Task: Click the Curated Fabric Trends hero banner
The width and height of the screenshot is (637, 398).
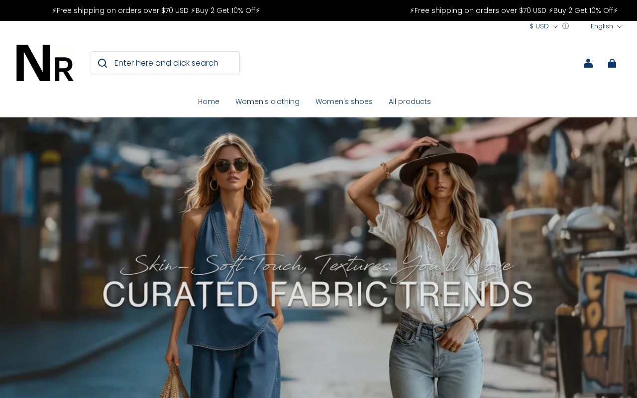Action: (x=318, y=258)
